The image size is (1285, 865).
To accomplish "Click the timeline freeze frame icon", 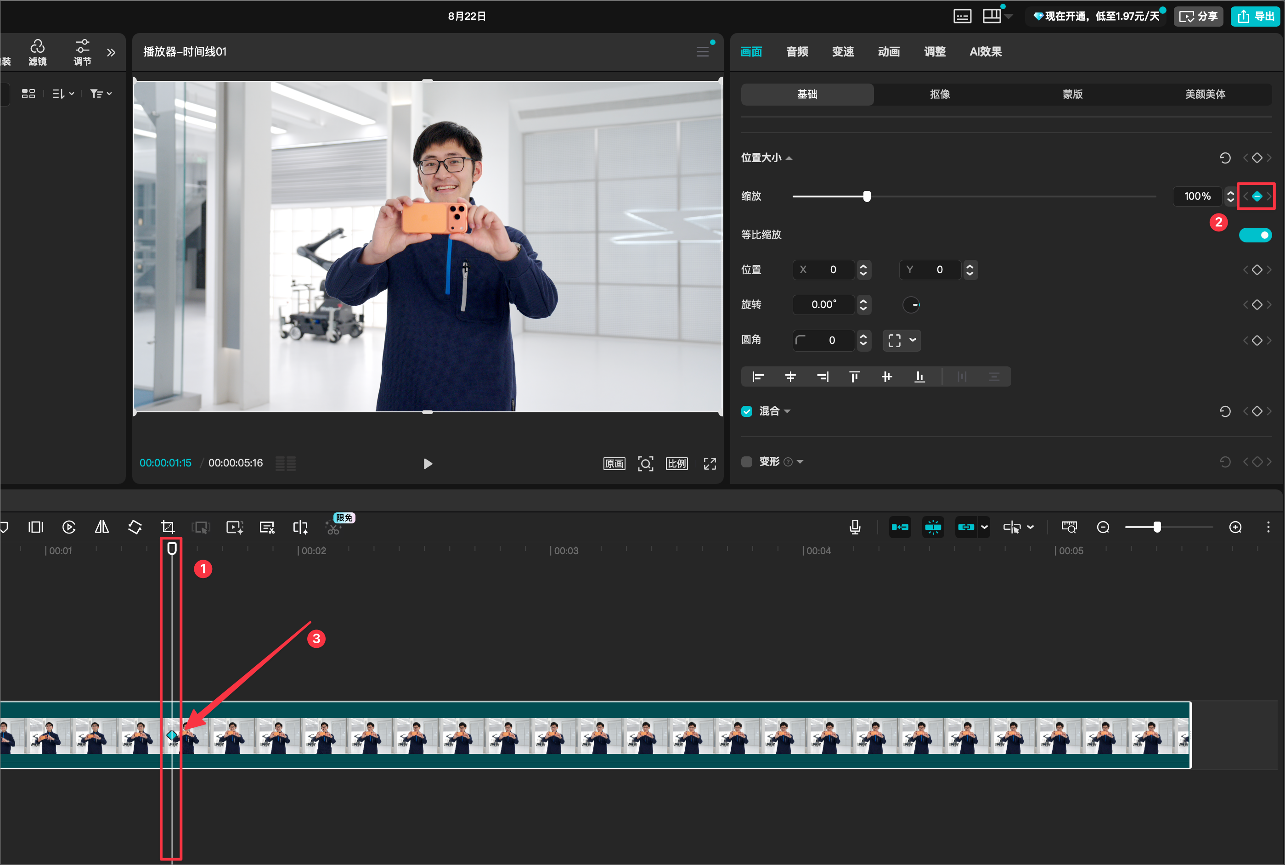I will pos(36,528).
